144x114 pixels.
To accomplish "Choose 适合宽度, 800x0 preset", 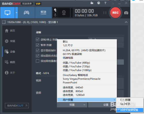I will coord(87,91).
